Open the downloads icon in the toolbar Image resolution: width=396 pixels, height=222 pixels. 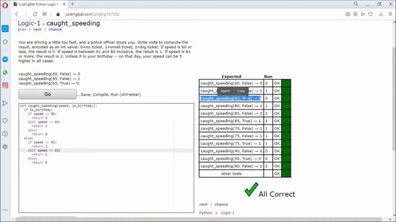pyautogui.click(x=381, y=14)
